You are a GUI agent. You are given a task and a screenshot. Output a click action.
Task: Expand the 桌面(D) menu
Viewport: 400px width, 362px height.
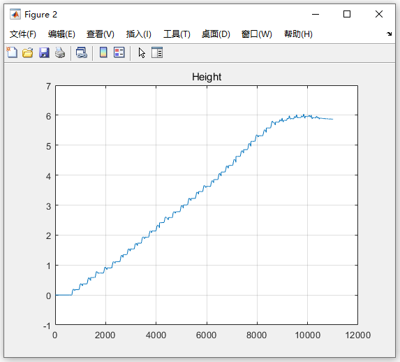click(216, 34)
